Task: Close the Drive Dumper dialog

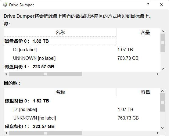Action: (162, 5)
